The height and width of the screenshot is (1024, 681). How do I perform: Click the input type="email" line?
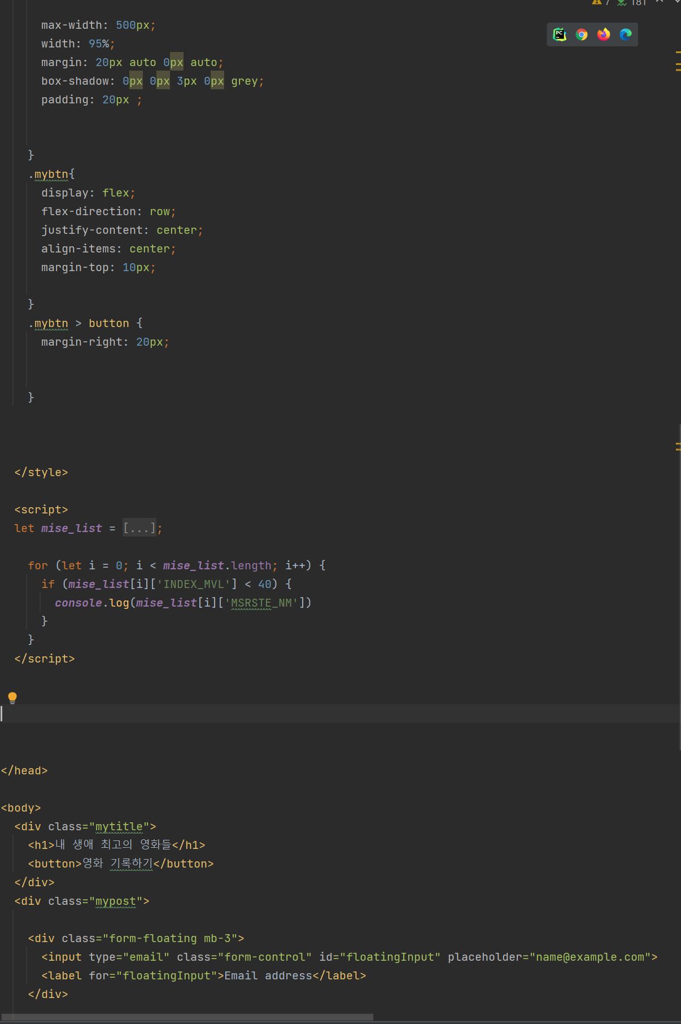pyautogui.click(x=350, y=957)
